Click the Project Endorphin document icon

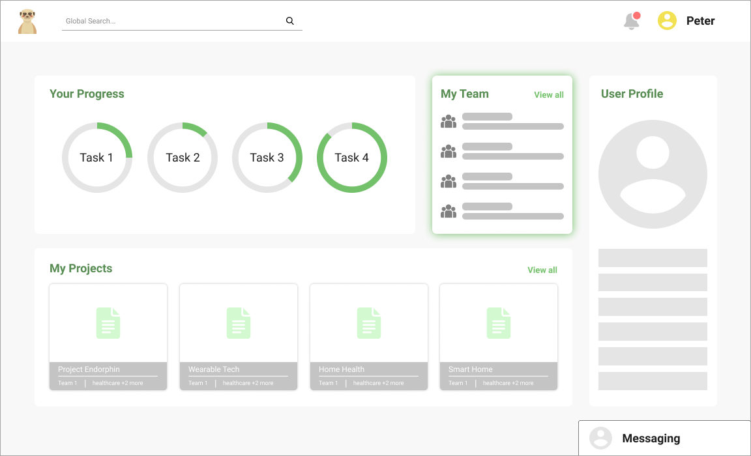click(108, 323)
